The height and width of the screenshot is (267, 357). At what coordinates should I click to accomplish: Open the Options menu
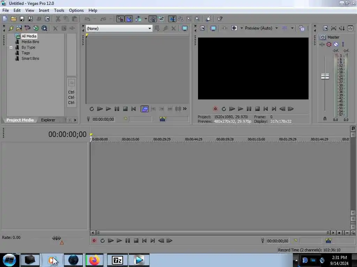tap(76, 10)
